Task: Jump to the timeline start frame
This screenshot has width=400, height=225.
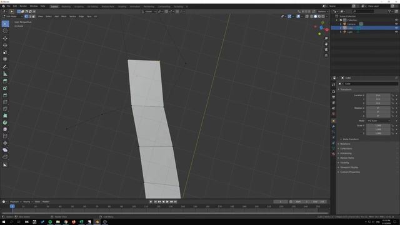Action: (x=155, y=202)
